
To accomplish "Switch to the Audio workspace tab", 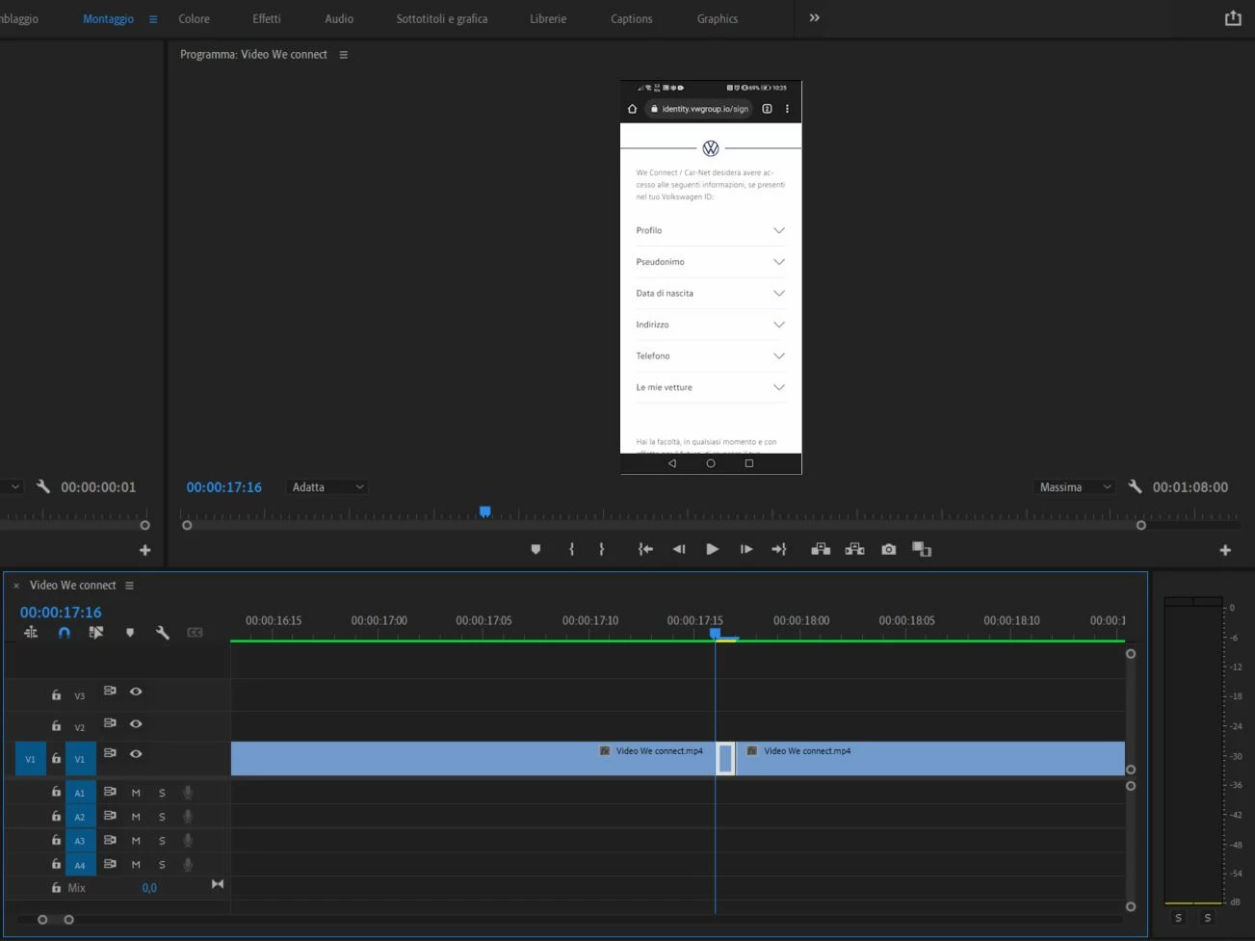I will click(339, 19).
